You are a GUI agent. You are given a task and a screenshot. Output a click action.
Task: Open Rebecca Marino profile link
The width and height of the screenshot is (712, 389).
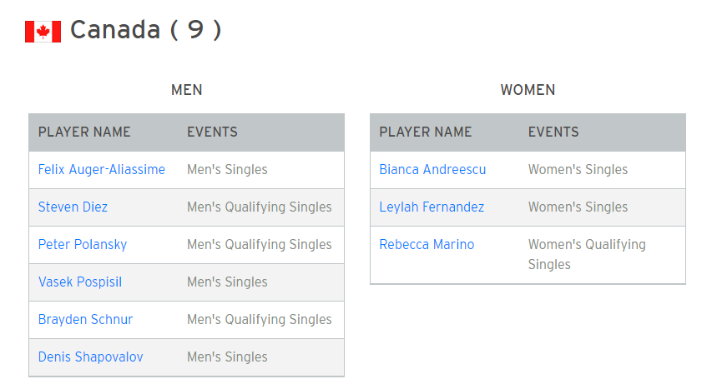click(x=427, y=245)
